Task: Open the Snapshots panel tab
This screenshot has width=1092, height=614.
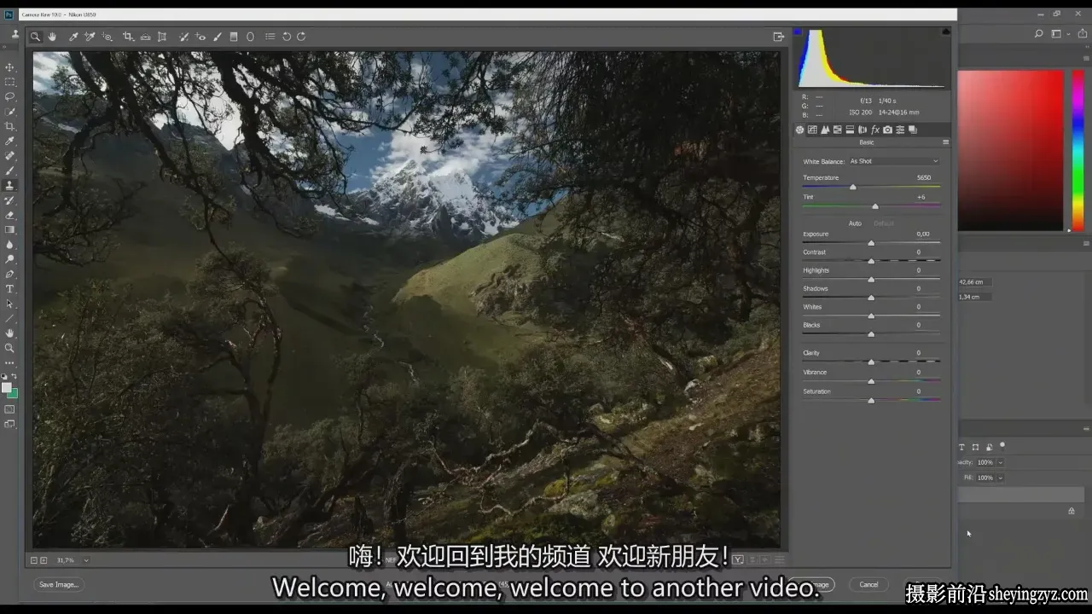Action: (x=912, y=130)
